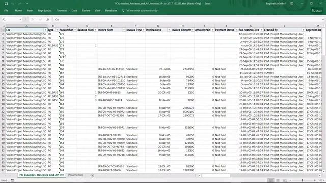Open the Invoice Date filter dropdown
Viewport: 326px width, 183px height.
click(169, 30)
